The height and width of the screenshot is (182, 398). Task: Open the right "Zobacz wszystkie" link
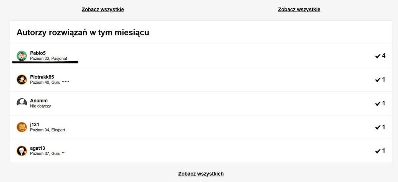coord(299,10)
